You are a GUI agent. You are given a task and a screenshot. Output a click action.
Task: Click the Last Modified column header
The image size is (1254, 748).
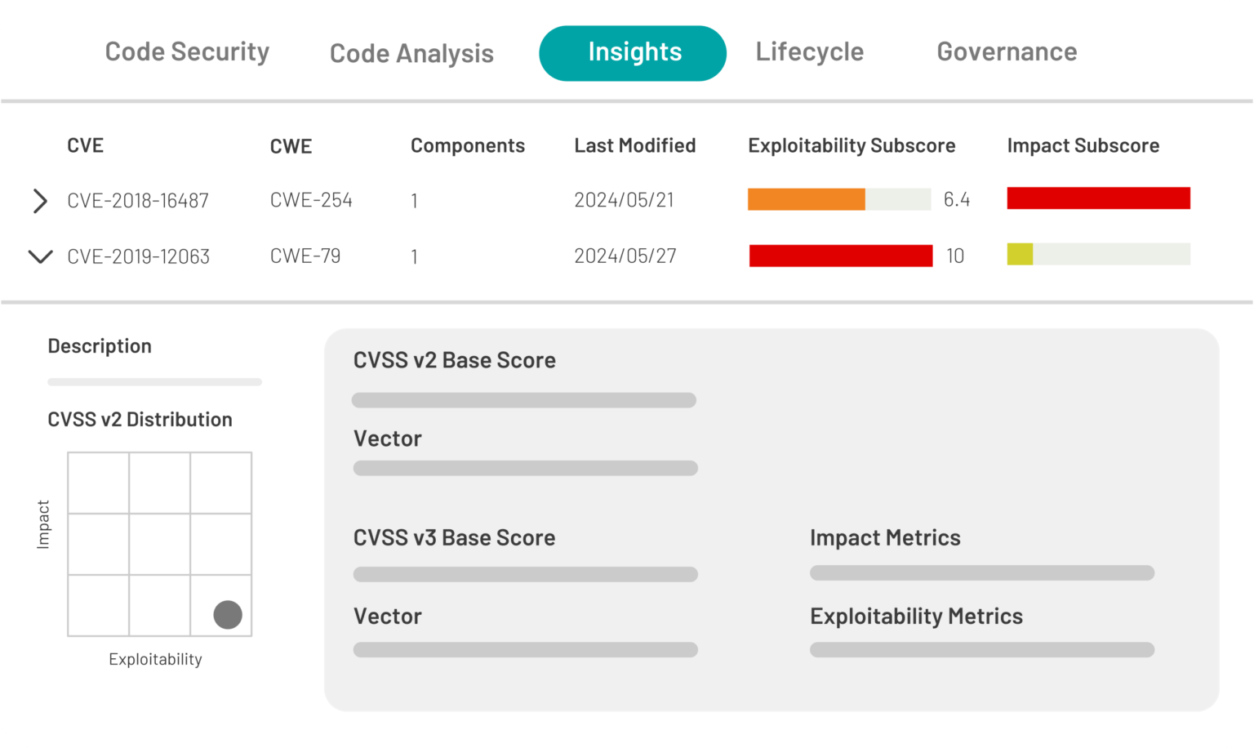[634, 145]
